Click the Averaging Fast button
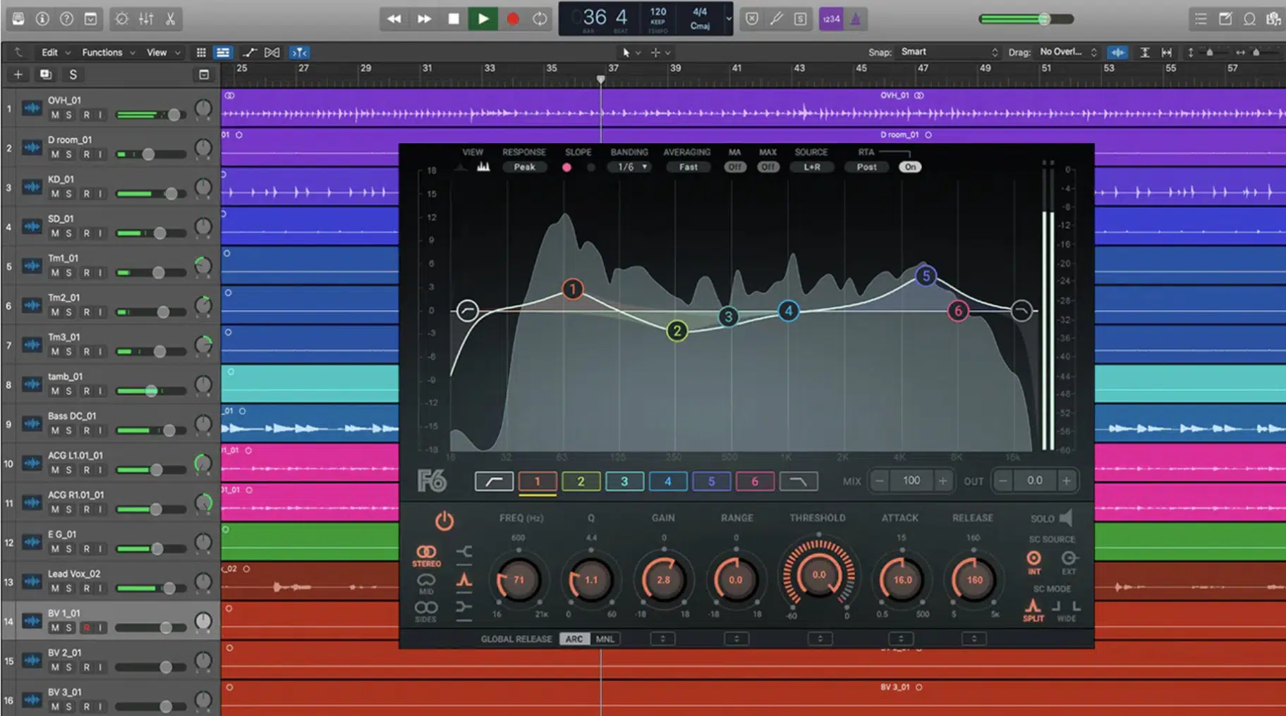 pos(688,167)
